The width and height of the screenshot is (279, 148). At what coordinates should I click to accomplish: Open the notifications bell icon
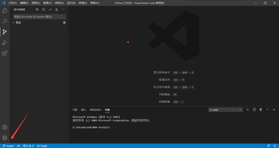(275, 146)
